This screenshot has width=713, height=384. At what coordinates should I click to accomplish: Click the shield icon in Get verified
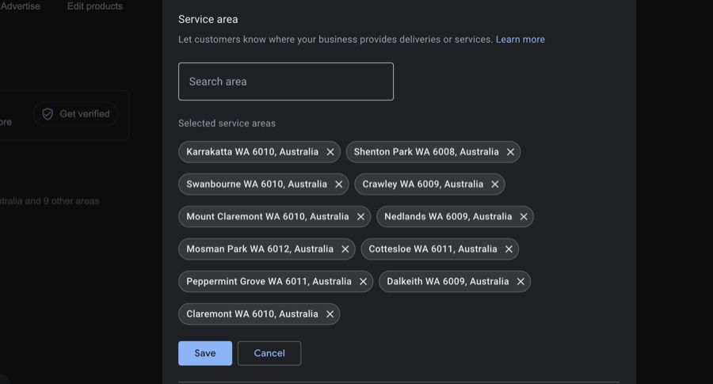click(48, 114)
